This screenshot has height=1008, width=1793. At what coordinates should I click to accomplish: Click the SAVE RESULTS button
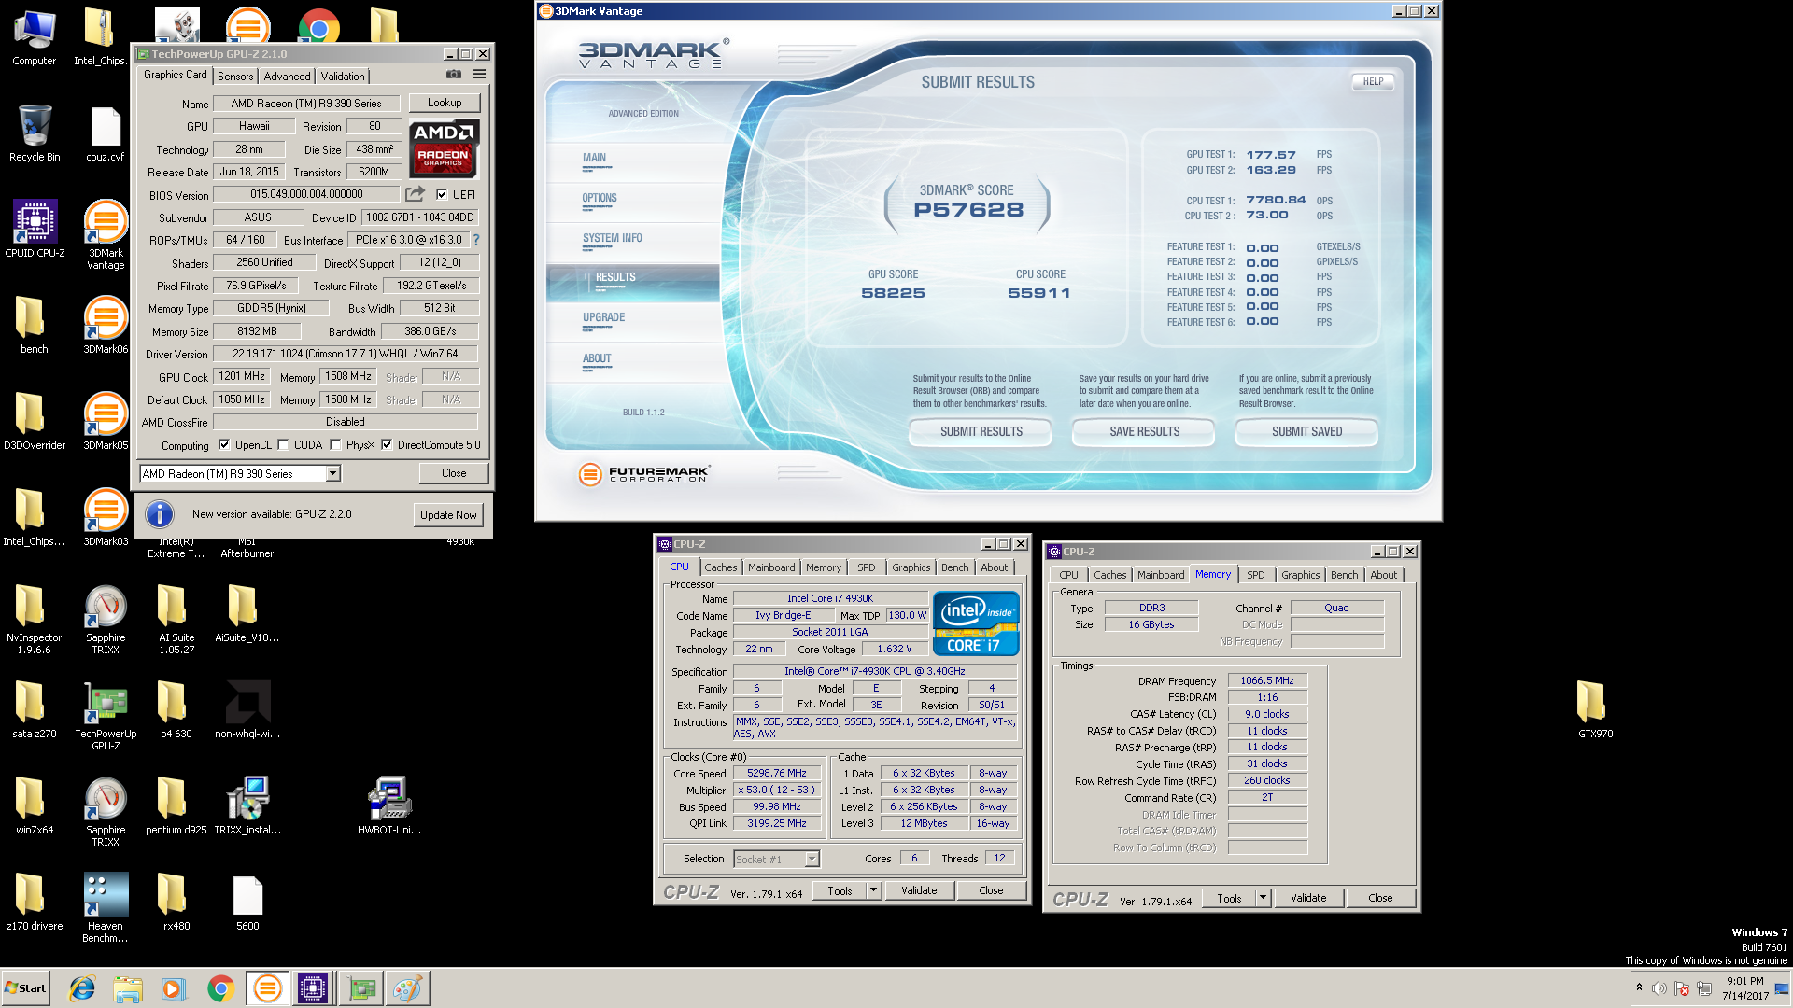point(1144,431)
